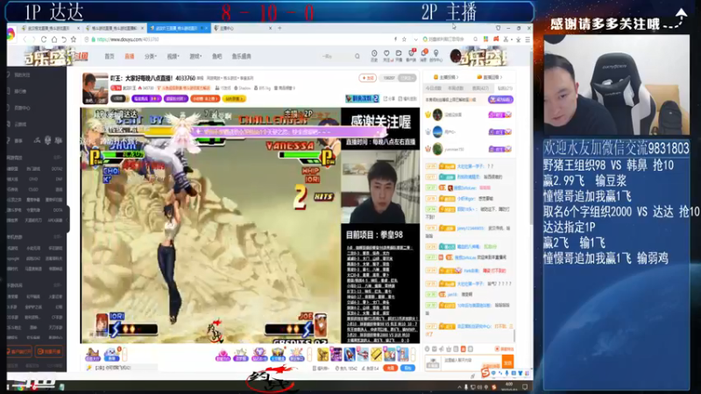Click the orange pill tag under stream title
Image resolution: width=701 pixels, height=394 pixels.
[205, 99]
